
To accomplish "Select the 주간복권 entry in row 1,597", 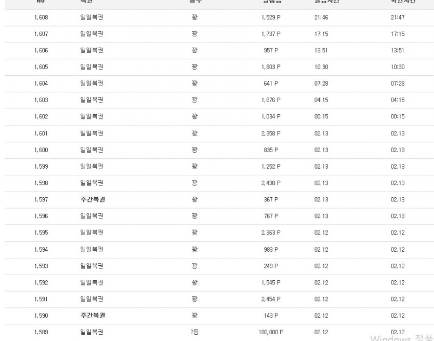I will [x=93, y=199].
